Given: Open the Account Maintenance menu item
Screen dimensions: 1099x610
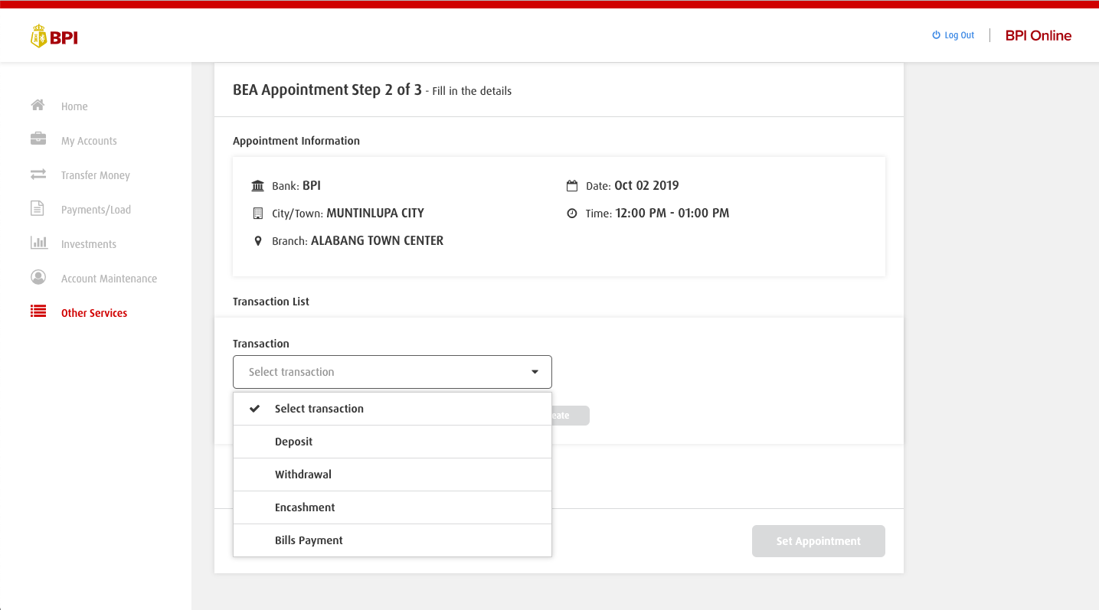Looking at the screenshot, I should [109, 279].
